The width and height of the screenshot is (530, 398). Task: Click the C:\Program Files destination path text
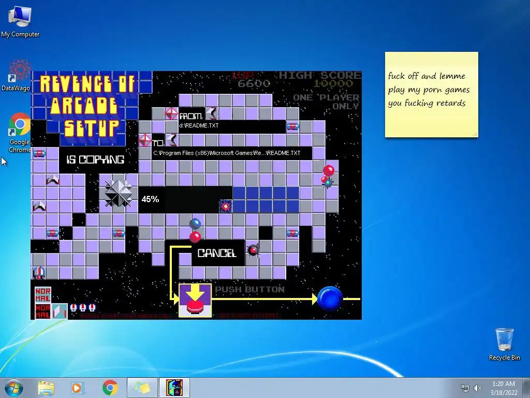[x=227, y=153]
